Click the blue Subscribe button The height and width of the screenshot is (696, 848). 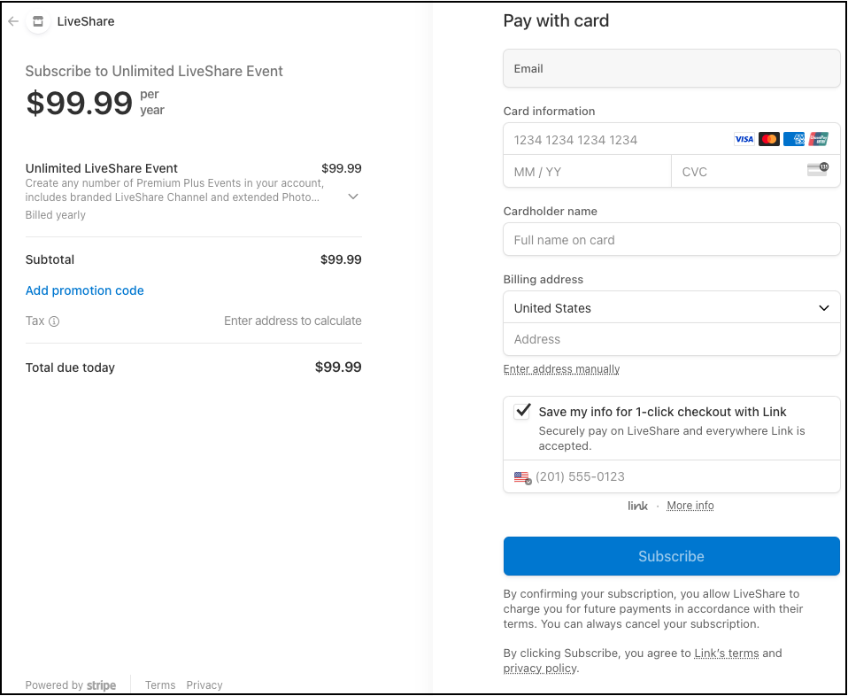pos(671,556)
